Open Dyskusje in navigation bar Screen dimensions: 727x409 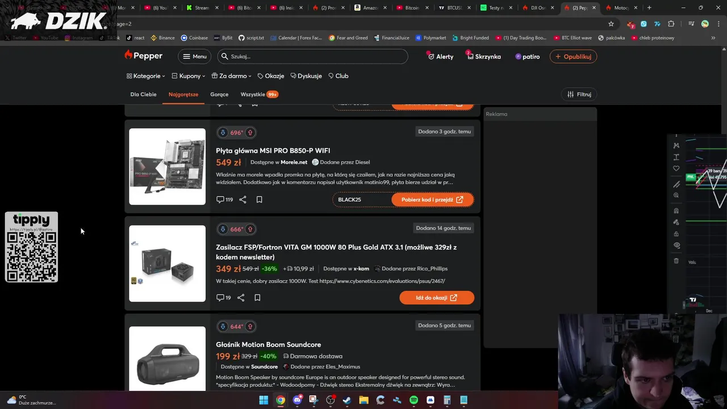pyautogui.click(x=306, y=76)
